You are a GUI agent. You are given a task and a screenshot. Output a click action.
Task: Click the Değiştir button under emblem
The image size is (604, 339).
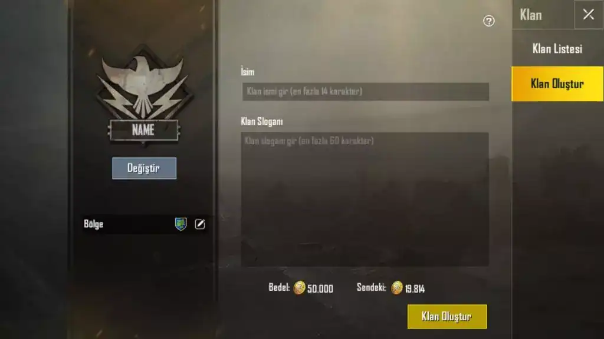coord(144,168)
